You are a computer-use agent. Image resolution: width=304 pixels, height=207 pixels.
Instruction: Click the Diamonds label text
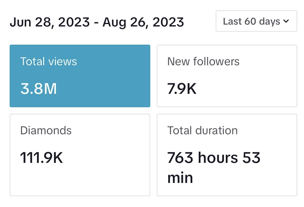[46, 130]
